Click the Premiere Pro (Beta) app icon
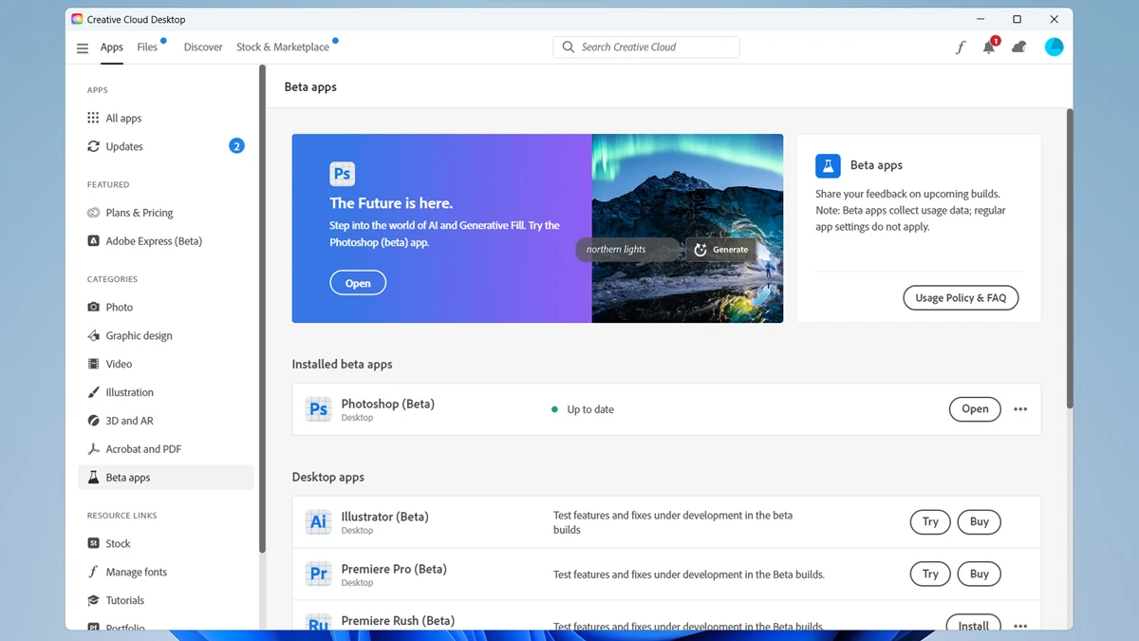This screenshot has width=1139, height=641. [318, 574]
